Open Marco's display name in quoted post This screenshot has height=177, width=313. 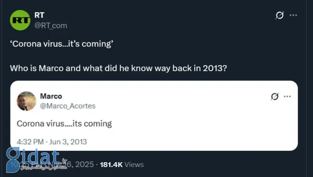pyautogui.click(x=51, y=96)
